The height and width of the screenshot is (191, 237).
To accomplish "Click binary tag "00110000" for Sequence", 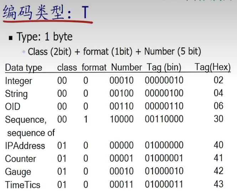I will (x=164, y=119).
